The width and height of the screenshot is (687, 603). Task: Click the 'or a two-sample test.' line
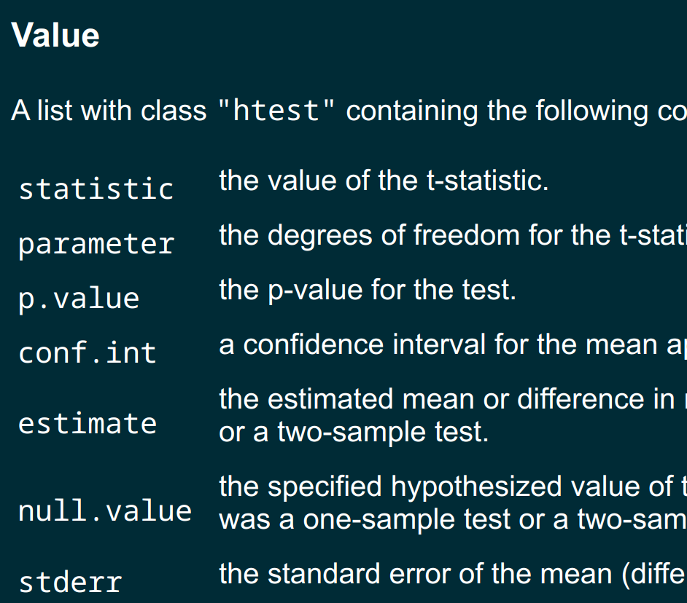tap(354, 432)
